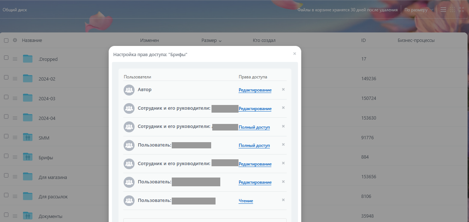Sort by the Кто создал column
469x222 pixels.
pyautogui.click(x=264, y=40)
